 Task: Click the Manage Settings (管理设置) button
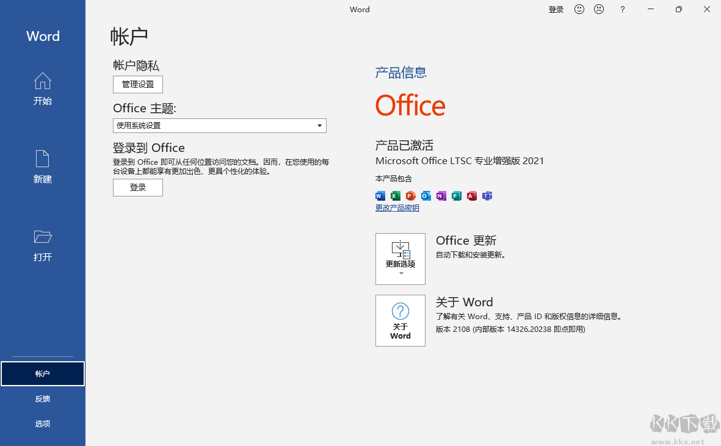click(138, 84)
